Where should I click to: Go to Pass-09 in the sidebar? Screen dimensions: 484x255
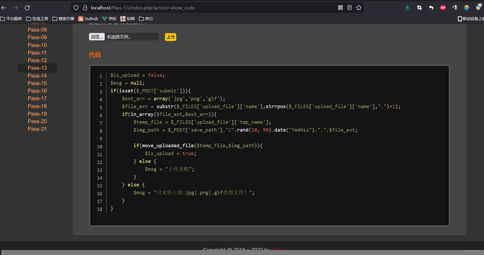[37, 37]
